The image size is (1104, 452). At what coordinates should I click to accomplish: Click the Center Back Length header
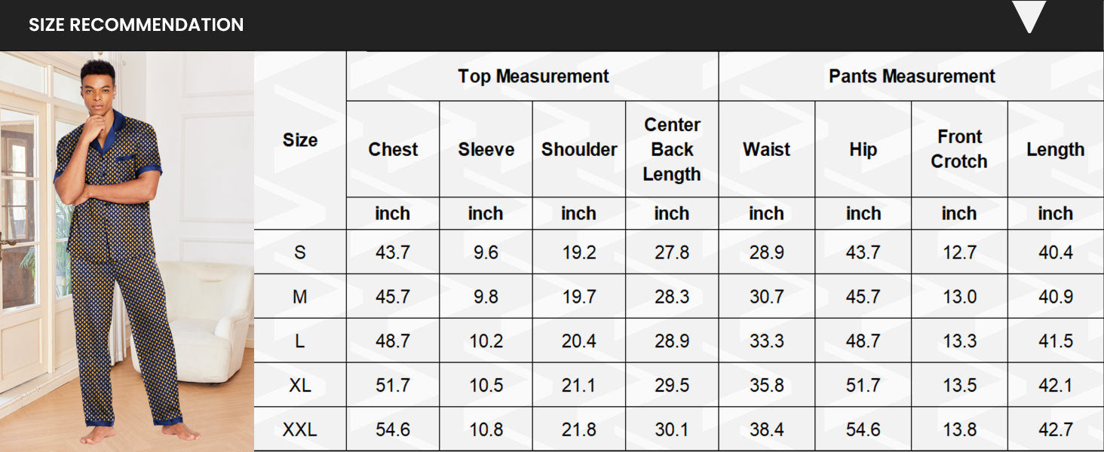672,149
